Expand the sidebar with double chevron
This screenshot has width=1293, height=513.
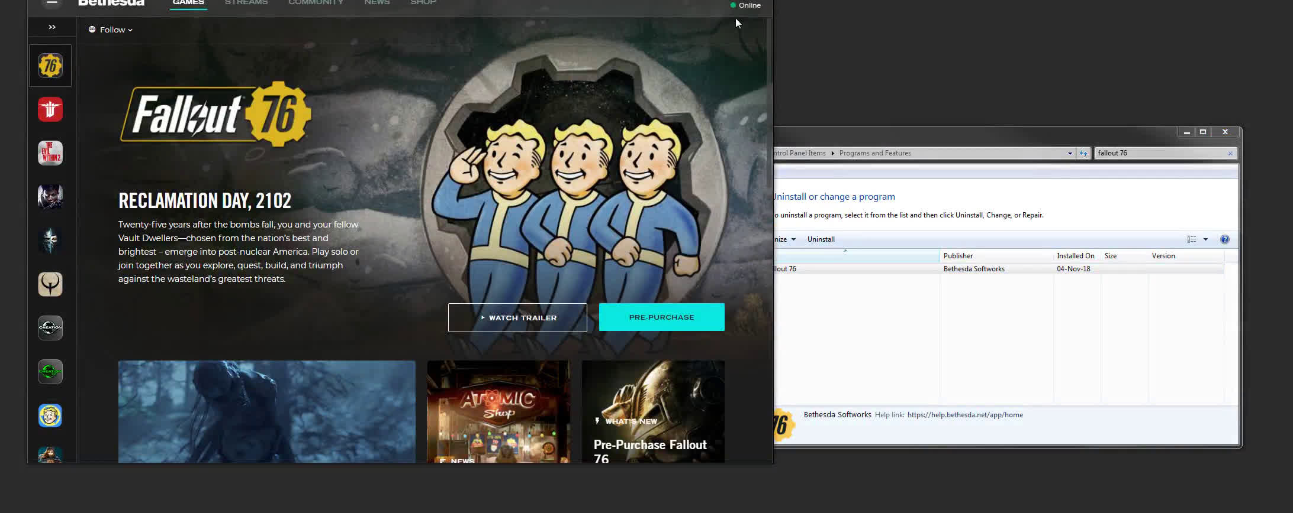52,27
